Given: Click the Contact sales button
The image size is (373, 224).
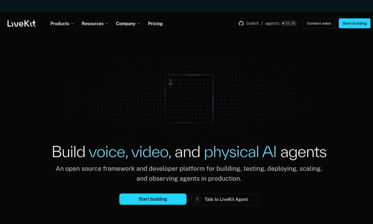Looking at the screenshot, I should (x=319, y=23).
